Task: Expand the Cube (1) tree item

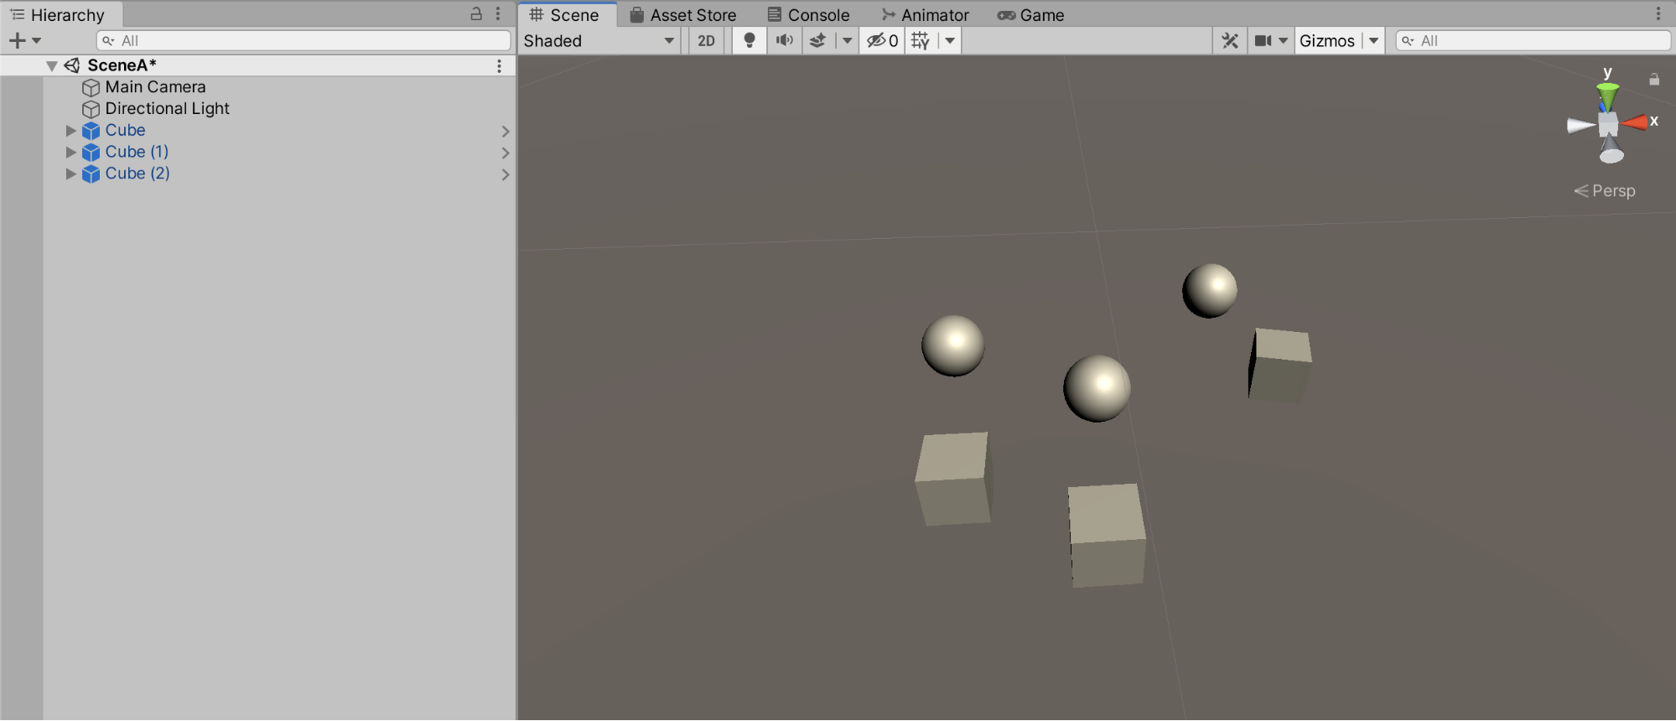Action: 71,152
